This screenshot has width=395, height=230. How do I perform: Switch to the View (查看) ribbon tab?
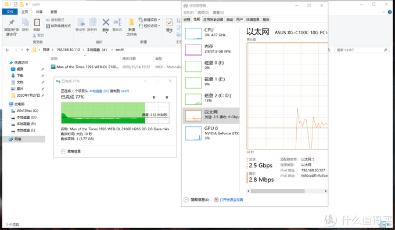pos(53,12)
